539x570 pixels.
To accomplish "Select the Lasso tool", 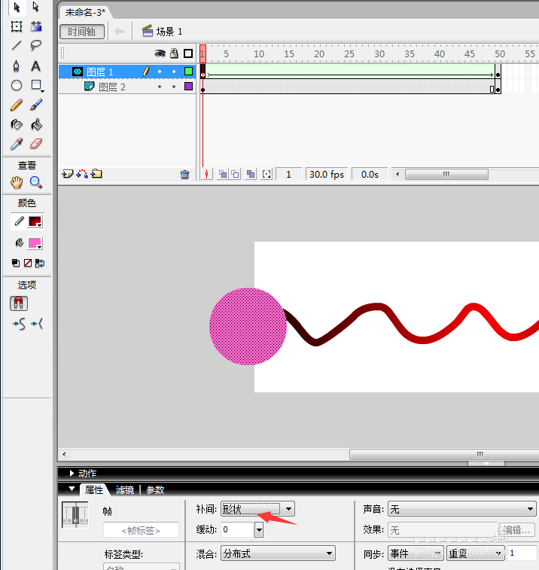I will 36,45.
